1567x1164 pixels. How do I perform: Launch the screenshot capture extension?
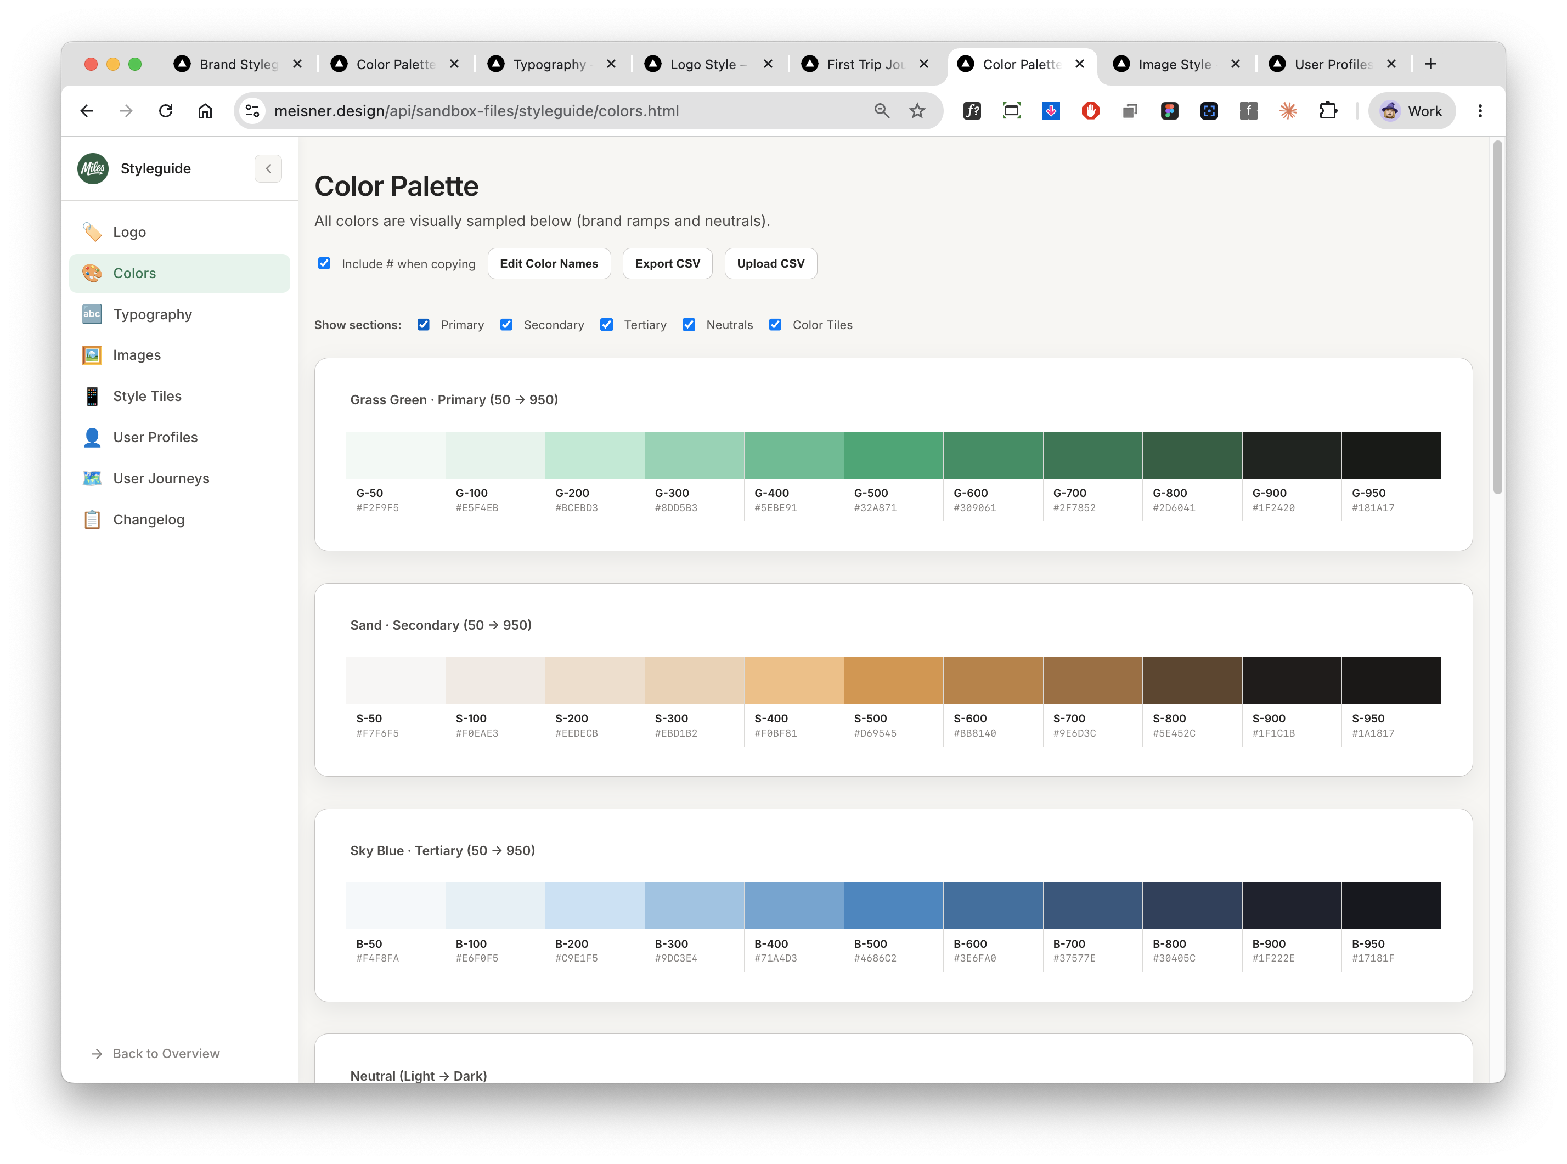(x=1011, y=111)
